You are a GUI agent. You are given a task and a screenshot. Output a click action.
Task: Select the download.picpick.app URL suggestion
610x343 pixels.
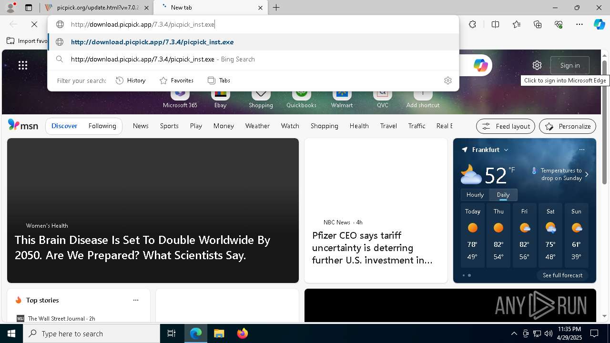(x=253, y=42)
